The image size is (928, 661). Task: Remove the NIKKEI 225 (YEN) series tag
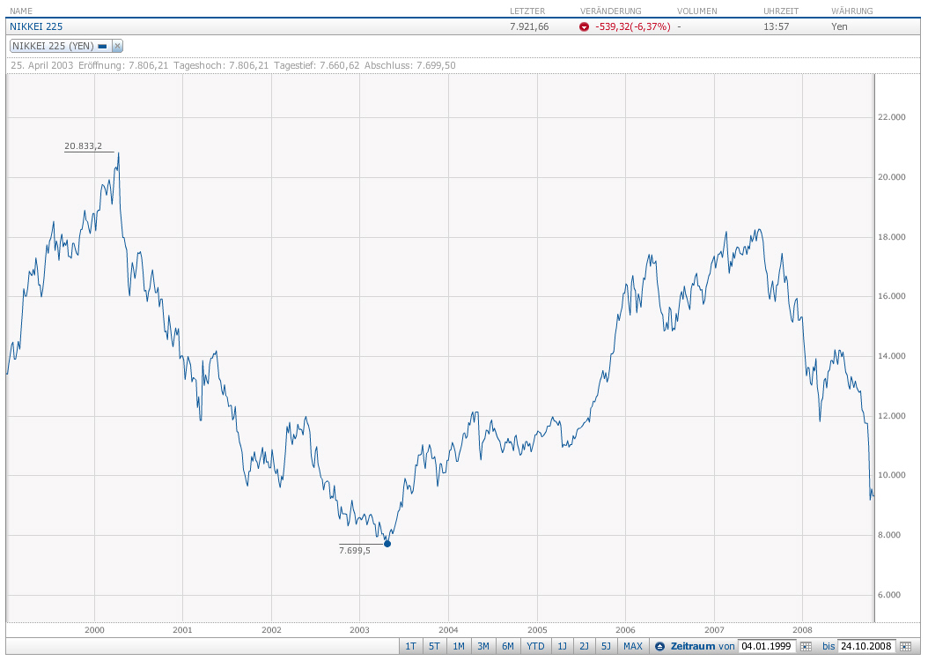(x=117, y=46)
